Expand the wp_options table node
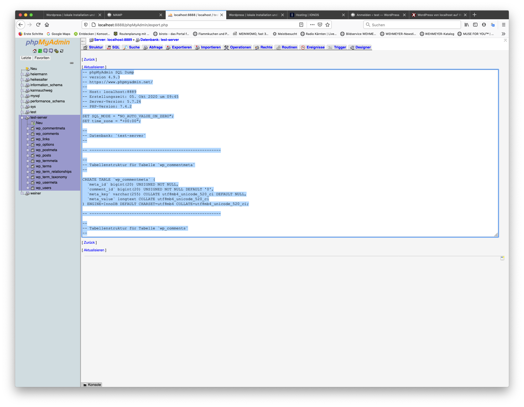 pos(28,145)
